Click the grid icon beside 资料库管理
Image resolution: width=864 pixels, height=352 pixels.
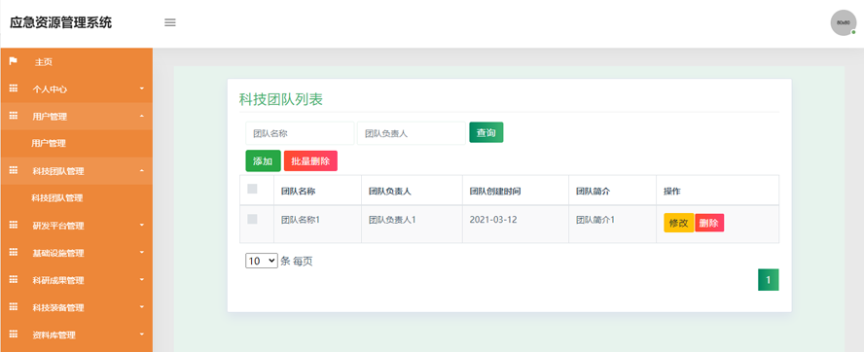pyautogui.click(x=14, y=334)
